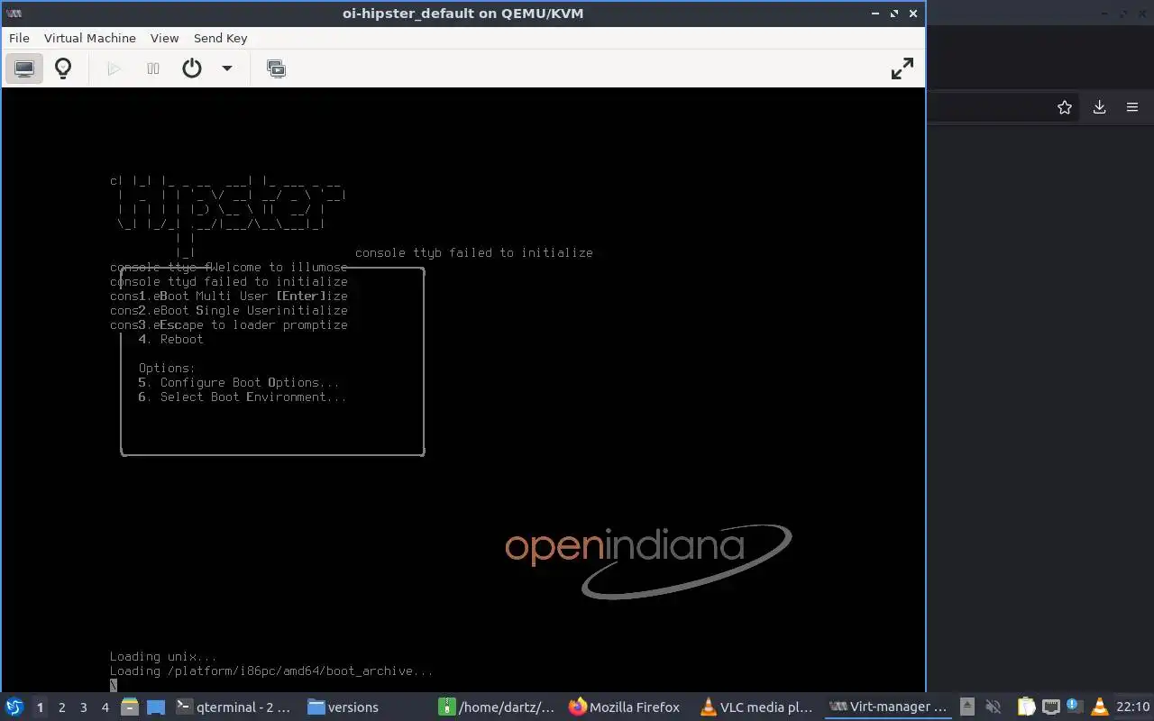Expand the shutdown options dropdown arrow
The image size is (1154, 721).
coord(227,68)
